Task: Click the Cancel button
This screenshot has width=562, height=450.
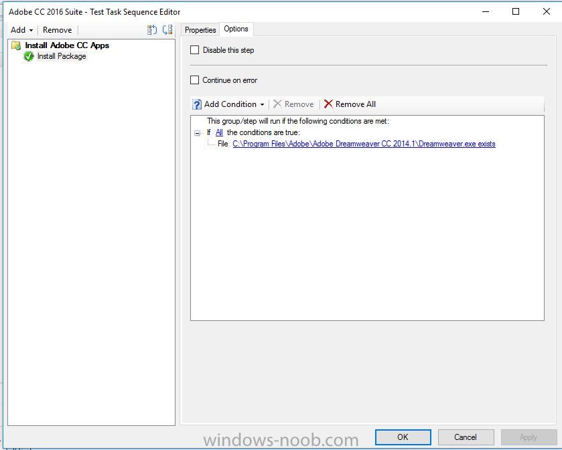Action: pos(466,437)
